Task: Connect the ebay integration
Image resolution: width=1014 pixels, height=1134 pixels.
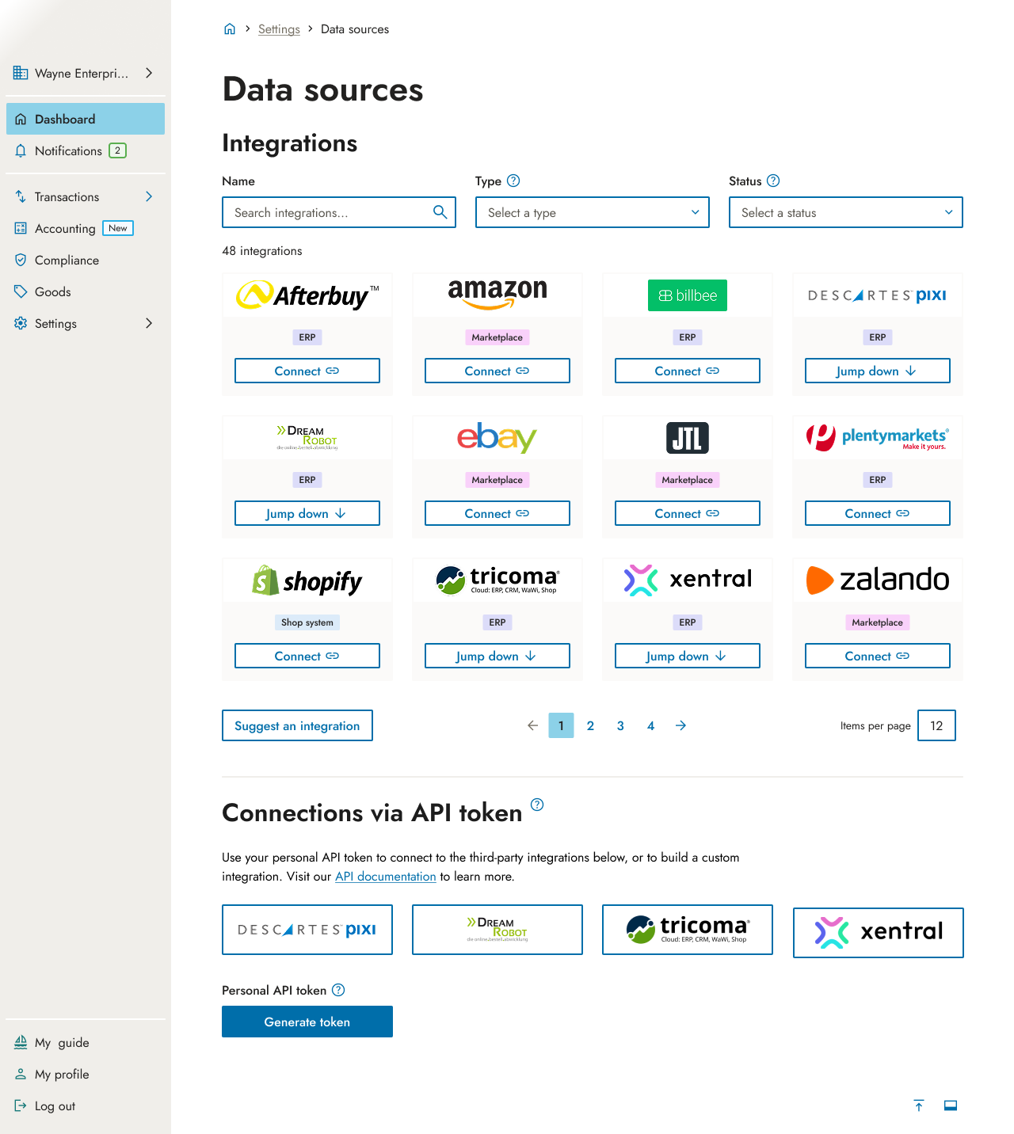Action: [x=497, y=513]
